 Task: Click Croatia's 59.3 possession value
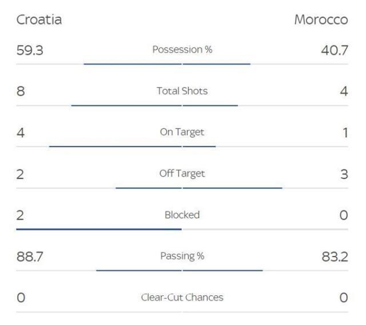point(29,50)
